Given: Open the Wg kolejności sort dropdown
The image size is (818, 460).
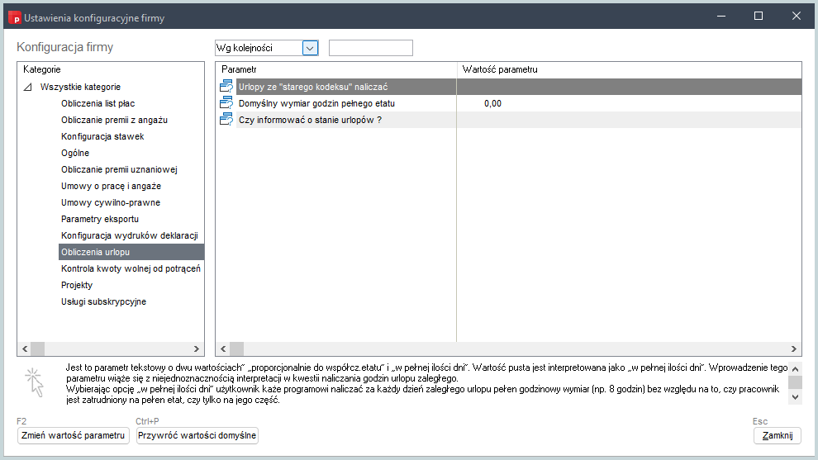Looking at the screenshot, I should (x=310, y=48).
